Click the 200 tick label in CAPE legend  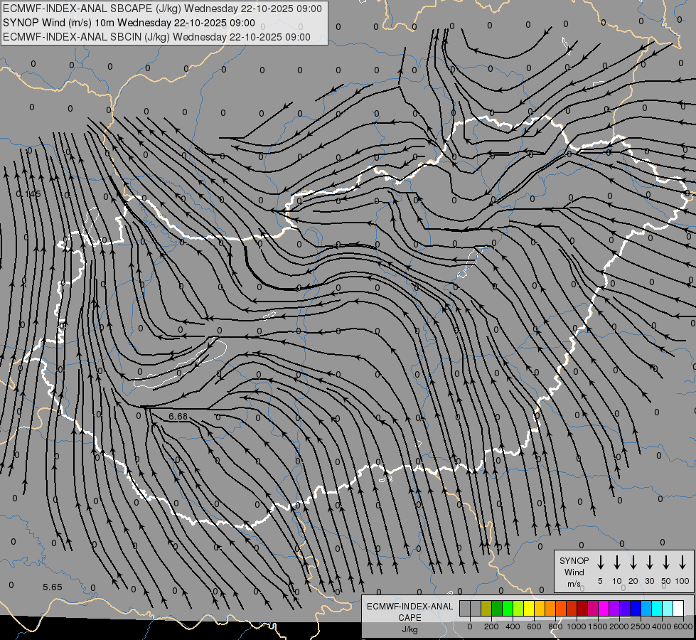tap(491, 626)
